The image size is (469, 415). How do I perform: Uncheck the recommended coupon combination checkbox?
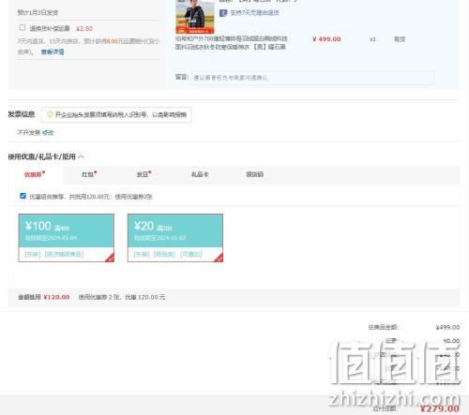[x=23, y=196]
